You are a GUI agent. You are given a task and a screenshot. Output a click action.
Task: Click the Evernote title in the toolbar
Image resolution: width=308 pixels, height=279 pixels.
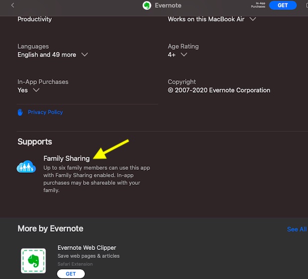[168, 5]
